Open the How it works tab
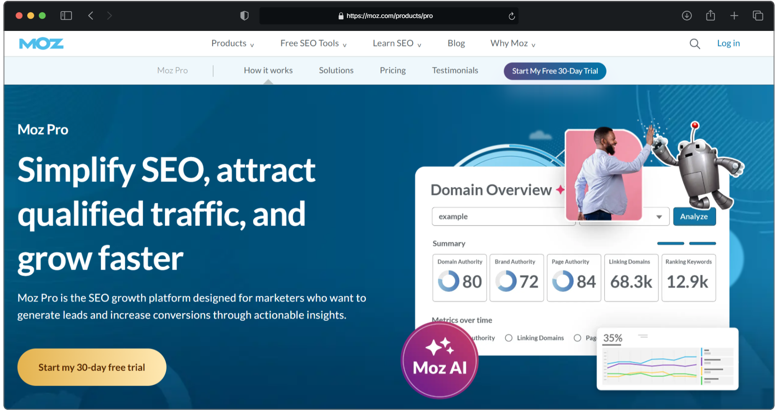This screenshot has width=778, height=414. pyautogui.click(x=268, y=71)
